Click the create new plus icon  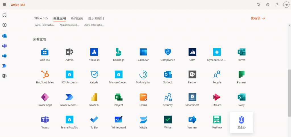tap(5, 25)
